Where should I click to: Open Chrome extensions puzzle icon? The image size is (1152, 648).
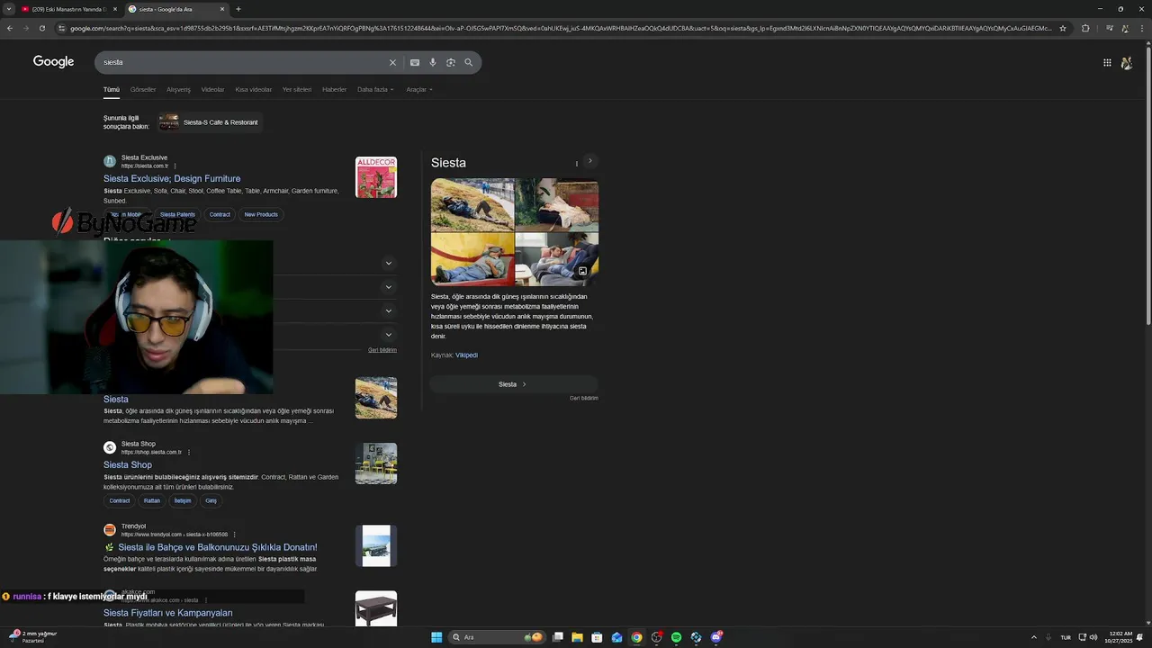point(1085,28)
